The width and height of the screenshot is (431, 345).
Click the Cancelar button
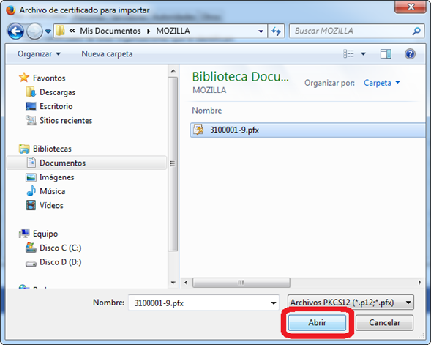point(384,322)
